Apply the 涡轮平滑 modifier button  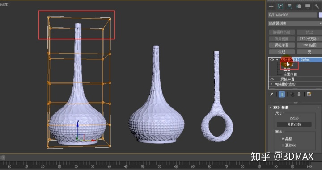point(282,45)
